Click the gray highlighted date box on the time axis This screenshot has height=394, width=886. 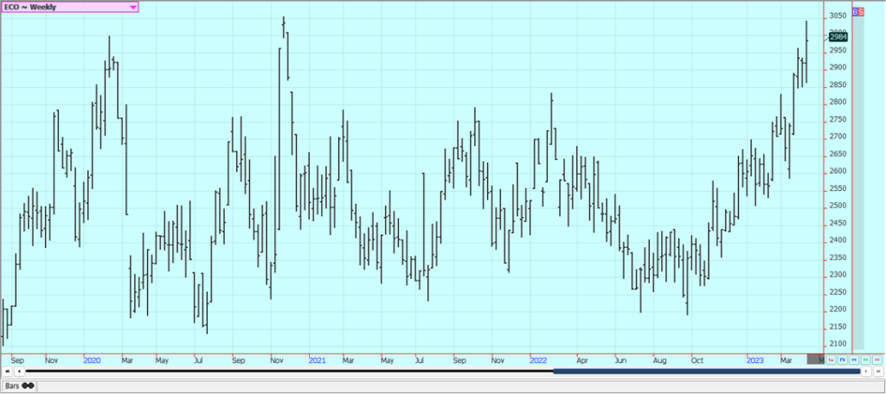coord(815,359)
